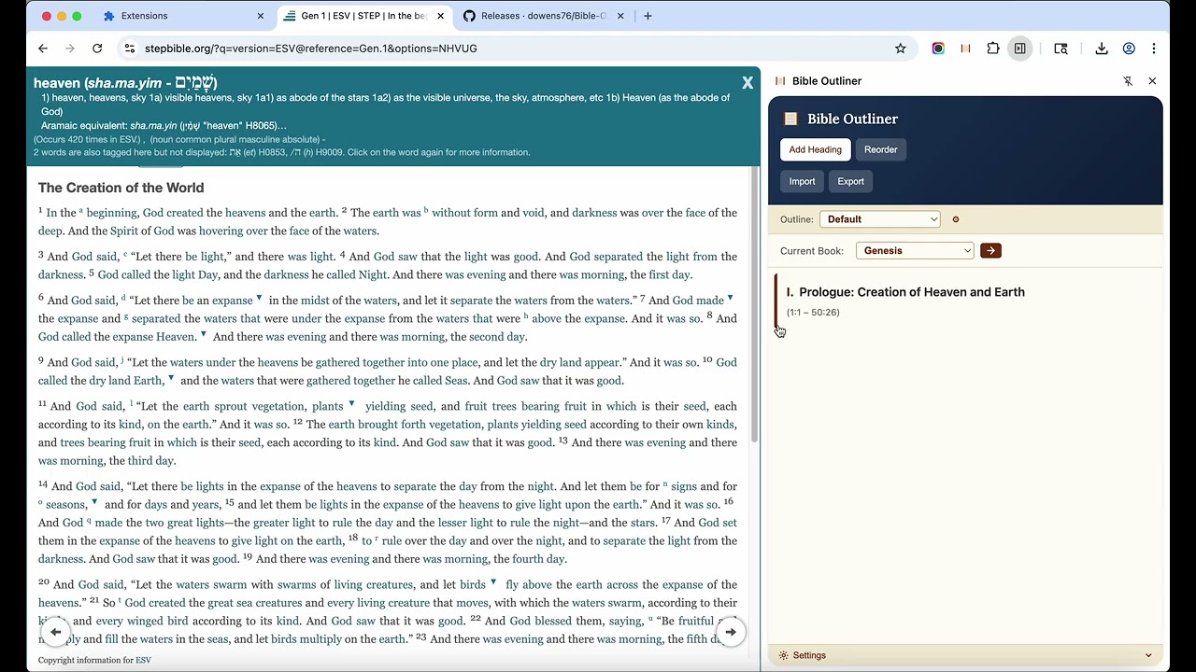Open the Chrome profile avatar

[1129, 49]
